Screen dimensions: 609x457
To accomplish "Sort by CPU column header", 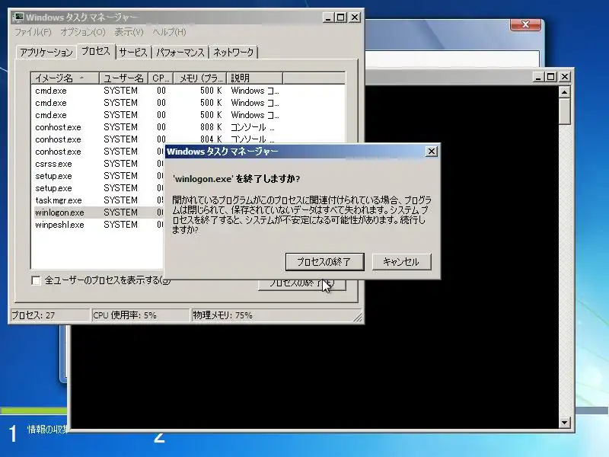I will (161, 78).
